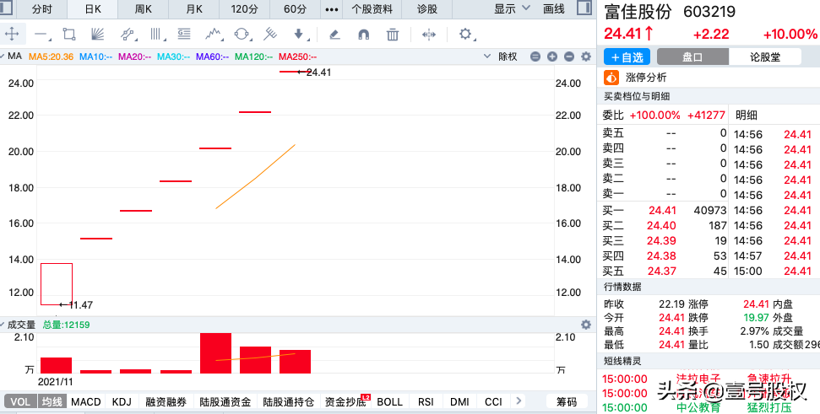Open 诊股 tab
The height and width of the screenshot is (414, 820).
click(x=427, y=9)
